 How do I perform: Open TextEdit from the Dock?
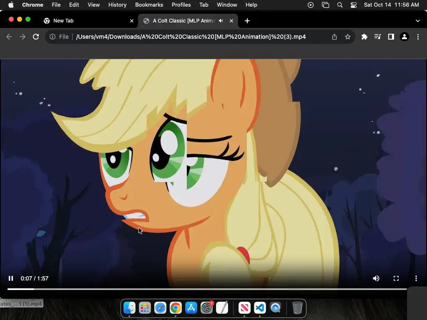(222, 308)
